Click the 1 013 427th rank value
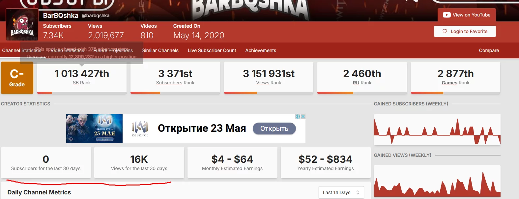519x199 pixels. 82,73
